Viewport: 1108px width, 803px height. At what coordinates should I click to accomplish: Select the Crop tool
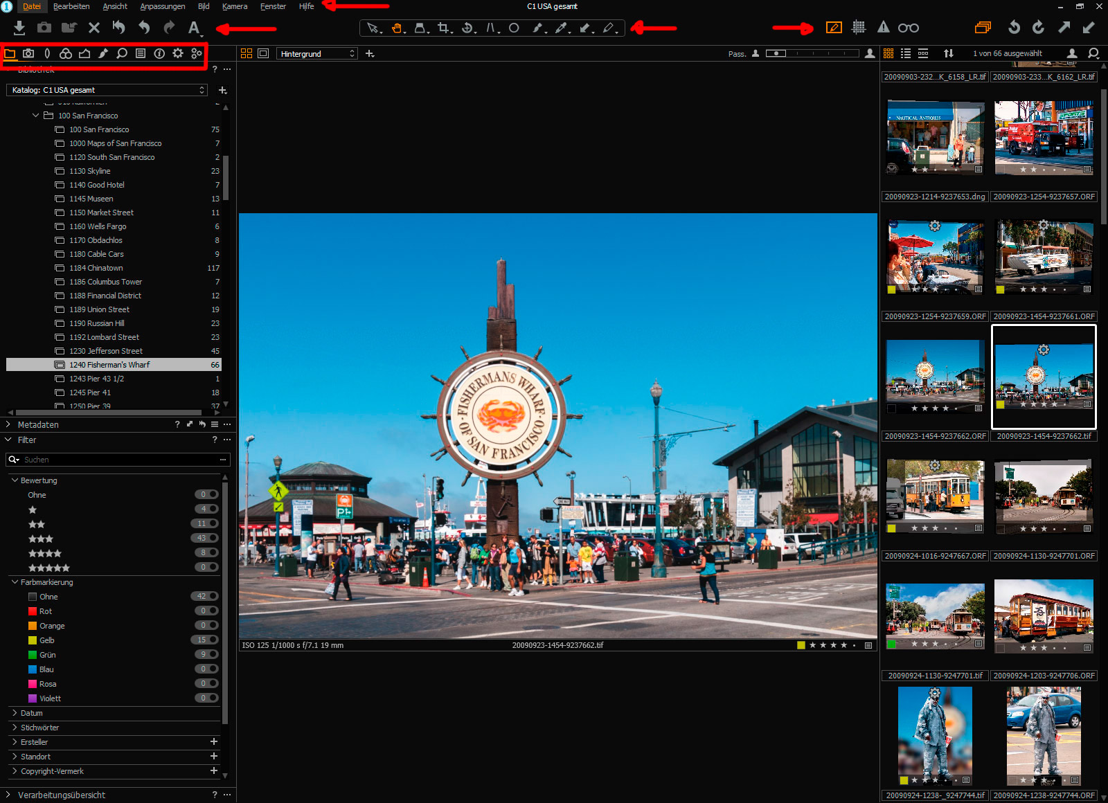(x=445, y=28)
